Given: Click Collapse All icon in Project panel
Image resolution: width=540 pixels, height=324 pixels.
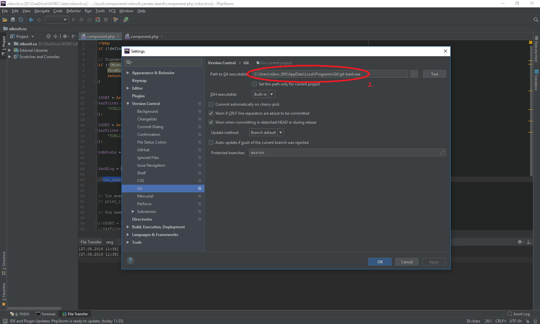Looking at the screenshot, I should click(x=55, y=36).
